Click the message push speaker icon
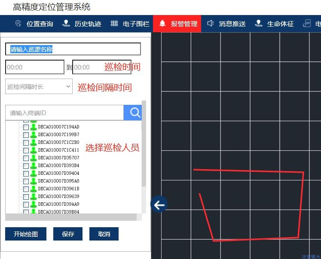The width and height of the screenshot is (321, 259). pyautogui.click(x=210, y=23)
